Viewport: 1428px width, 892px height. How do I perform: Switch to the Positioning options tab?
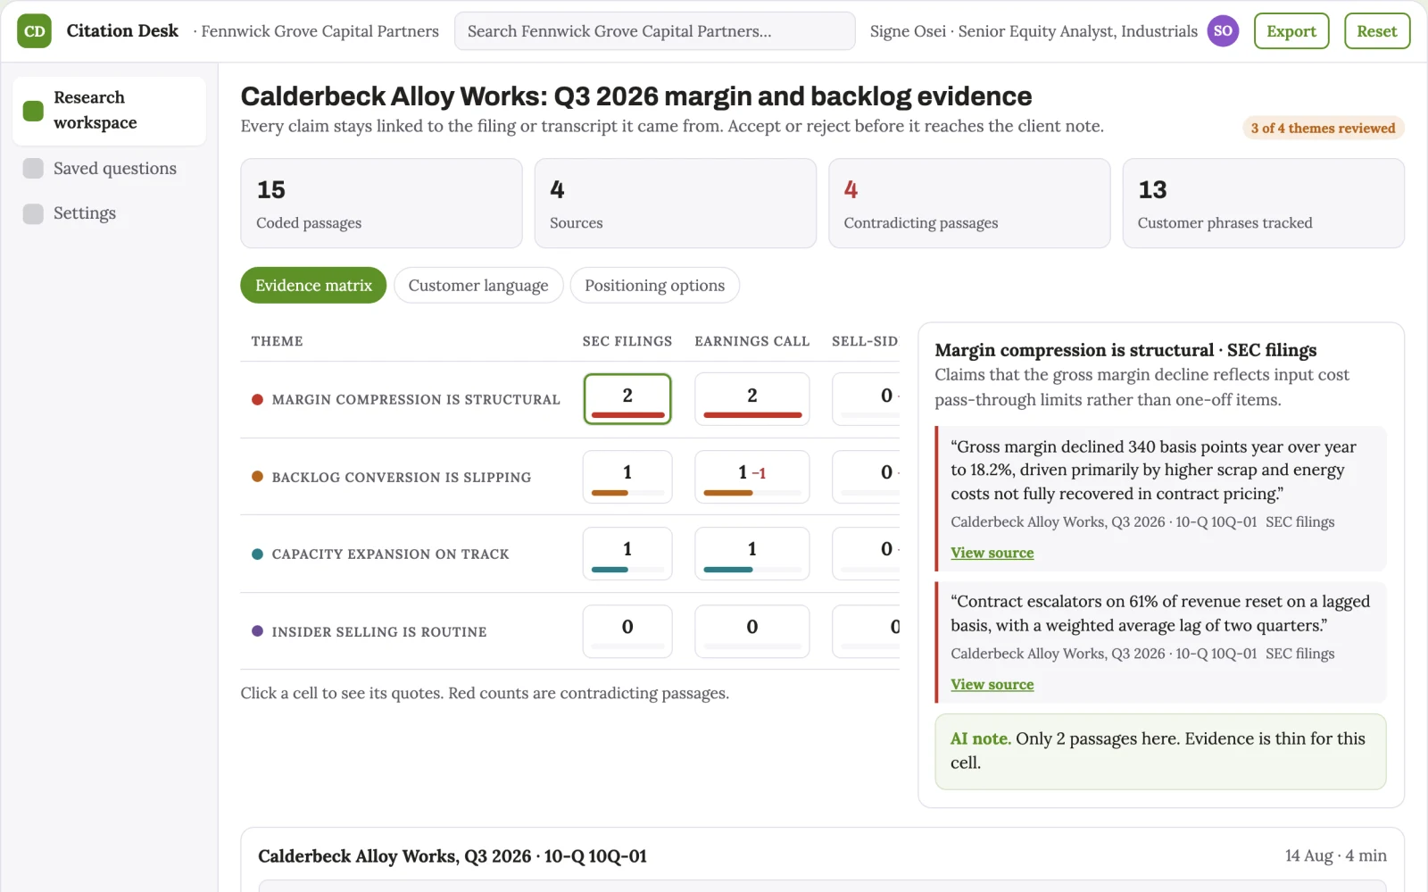tap(654, 286)
